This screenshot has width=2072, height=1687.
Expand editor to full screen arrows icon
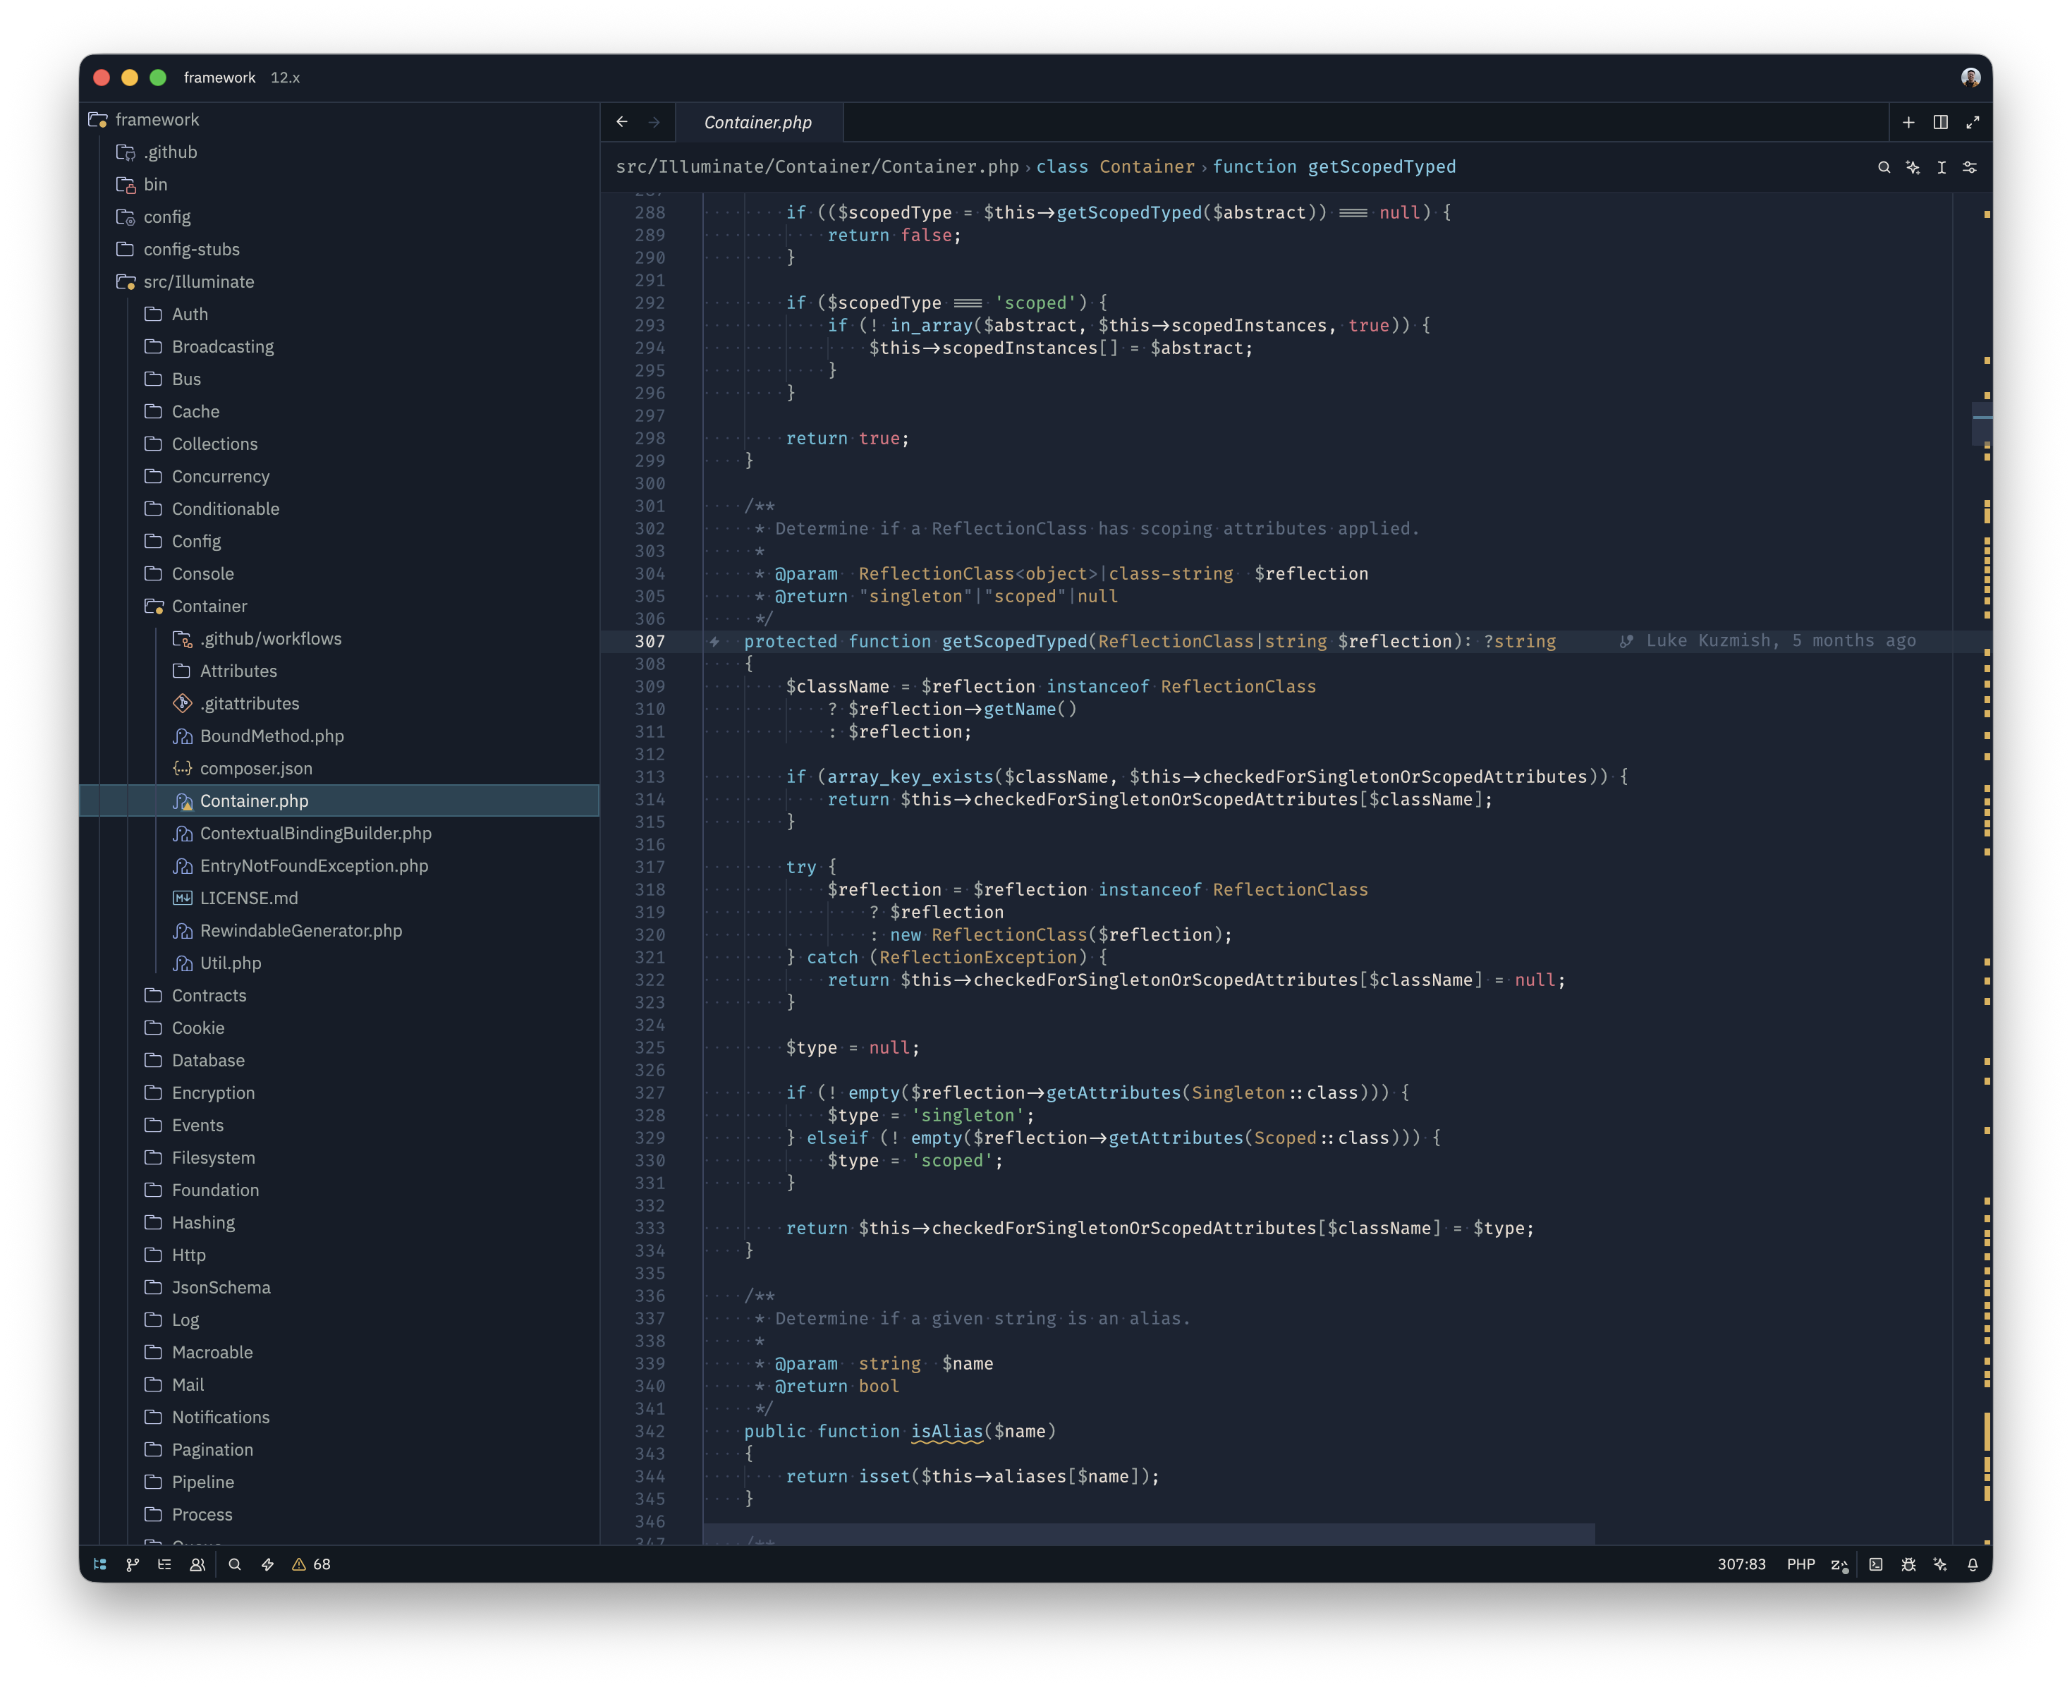1972,123
